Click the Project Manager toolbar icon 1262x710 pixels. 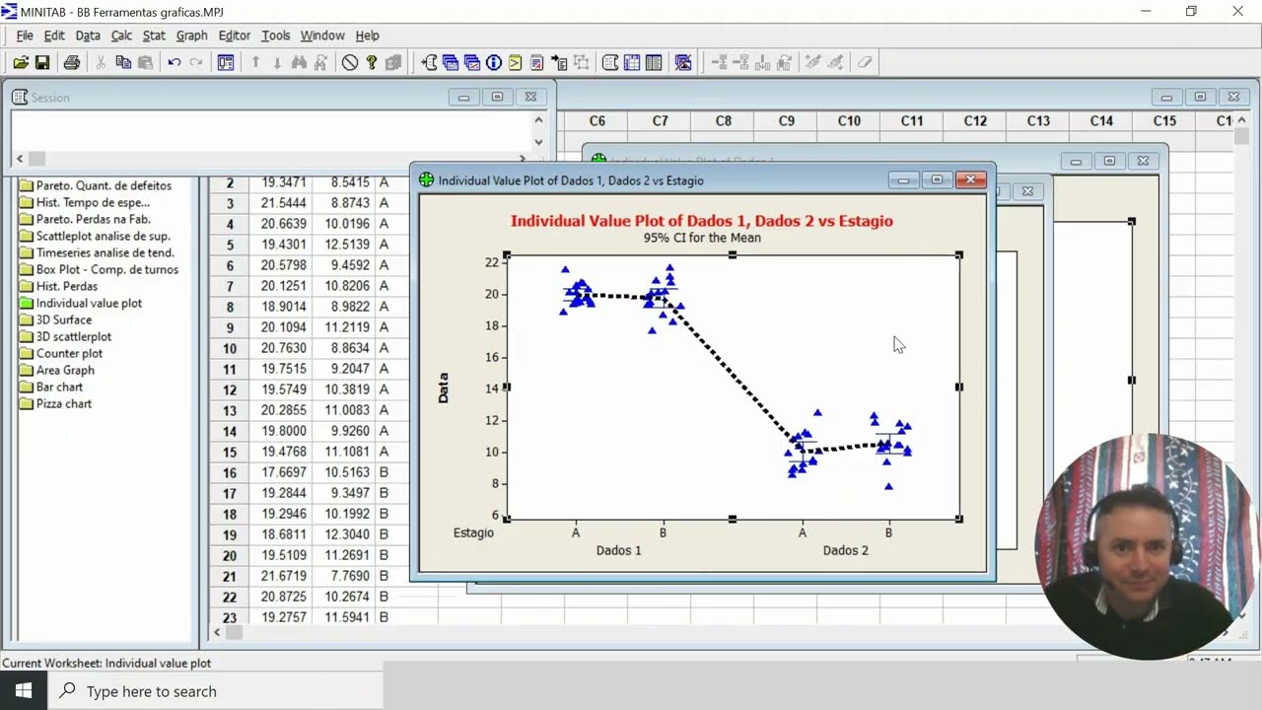coord(653,62)
